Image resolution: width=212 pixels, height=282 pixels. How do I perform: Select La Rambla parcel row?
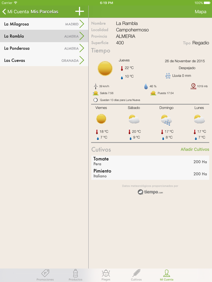[x=44, y=36]
